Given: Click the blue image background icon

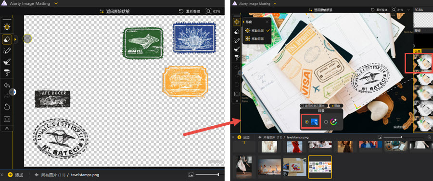Looking at the screenshot, I should [x=314, y=121].
